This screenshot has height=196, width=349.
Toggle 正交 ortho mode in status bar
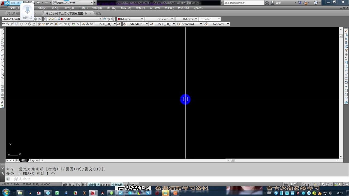click(x=78, y=185)
